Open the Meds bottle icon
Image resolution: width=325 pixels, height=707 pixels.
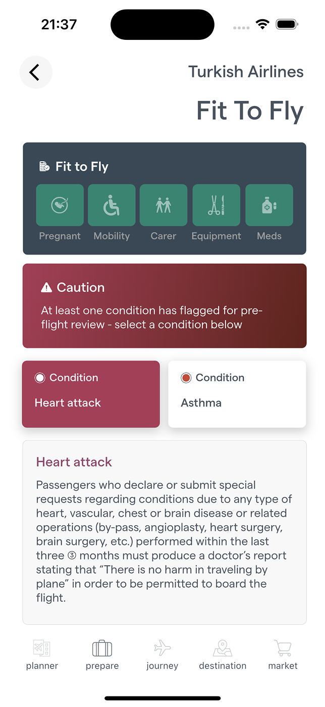[x=269, y=205]
